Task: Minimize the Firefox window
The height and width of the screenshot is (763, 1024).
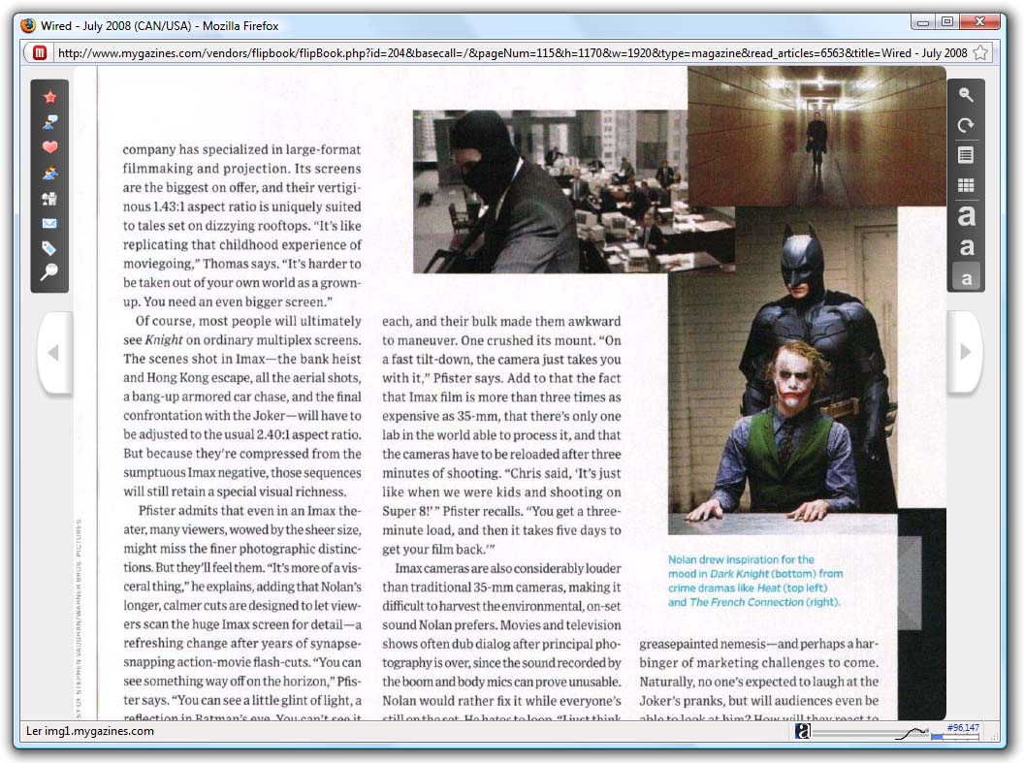Action: 923,21
